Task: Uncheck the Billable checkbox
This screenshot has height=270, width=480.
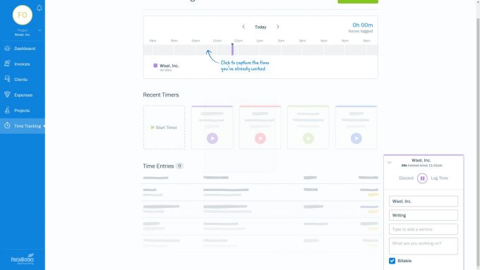Action: tap(392, 261)
